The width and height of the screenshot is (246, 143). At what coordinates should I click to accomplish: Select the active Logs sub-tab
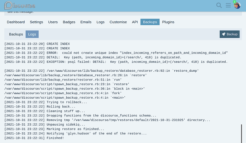pos(32,34)
